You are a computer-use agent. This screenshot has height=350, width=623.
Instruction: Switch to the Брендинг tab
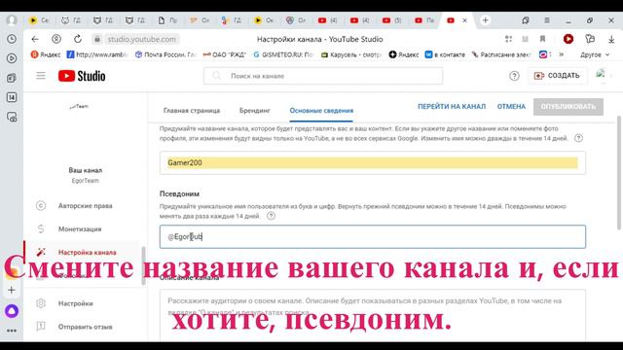pyautogui.click(x=255, y=110)
